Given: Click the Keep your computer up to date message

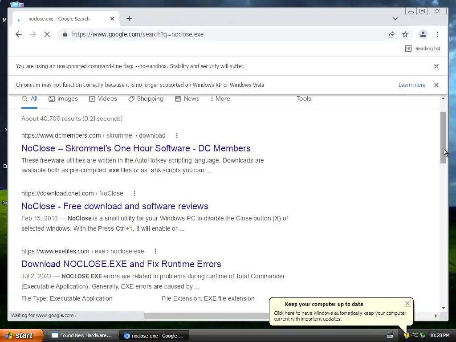Looking at the screenshot, I should point(340,316).
